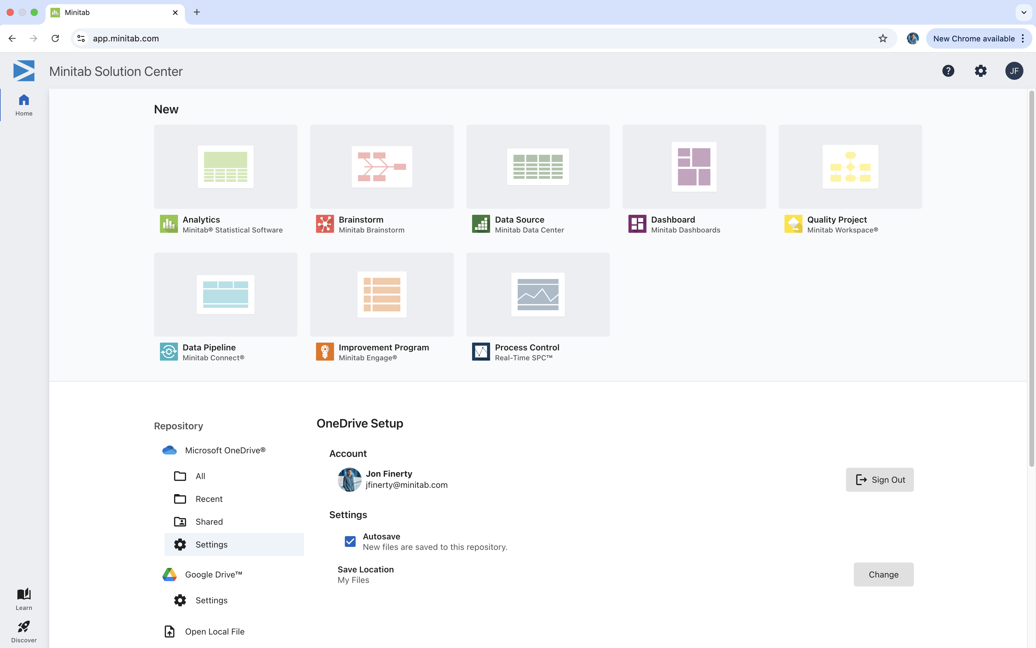Viewport: 1036px width, 648px height.
Task: Open the Chrome tab search dropdown
Action: (1024, 12)
